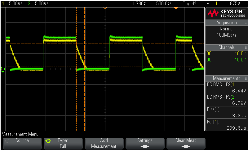The width and height of the screenshot is (248, 156).
Task: Click the Measurements header left grip icon
Action: 207,78
